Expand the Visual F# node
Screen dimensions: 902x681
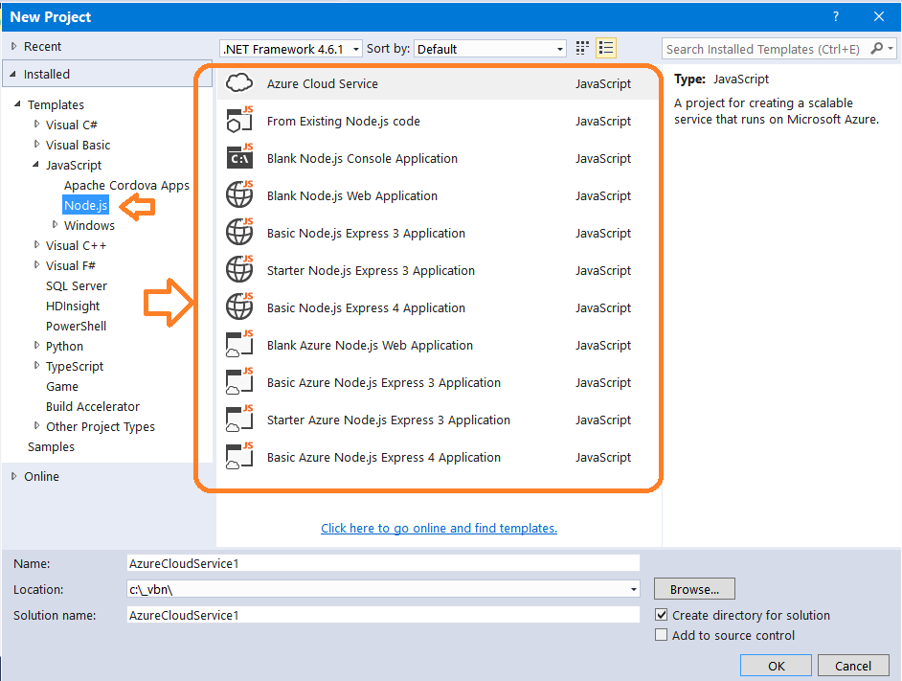coord(36,264)
